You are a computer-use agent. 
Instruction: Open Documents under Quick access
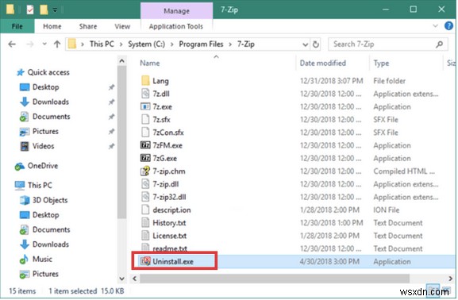[51, 117]
